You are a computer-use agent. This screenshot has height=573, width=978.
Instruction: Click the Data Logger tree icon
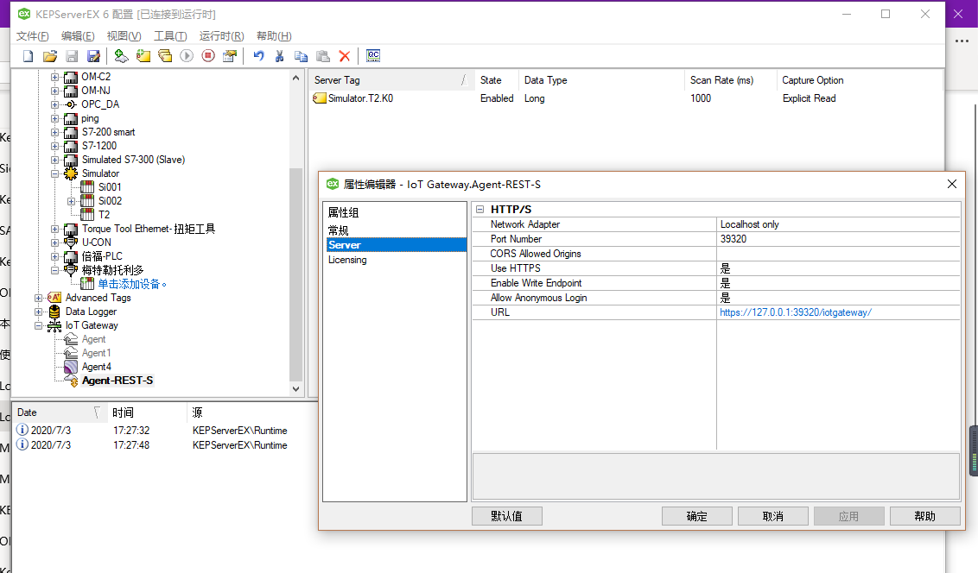click(x=54, y=312)
